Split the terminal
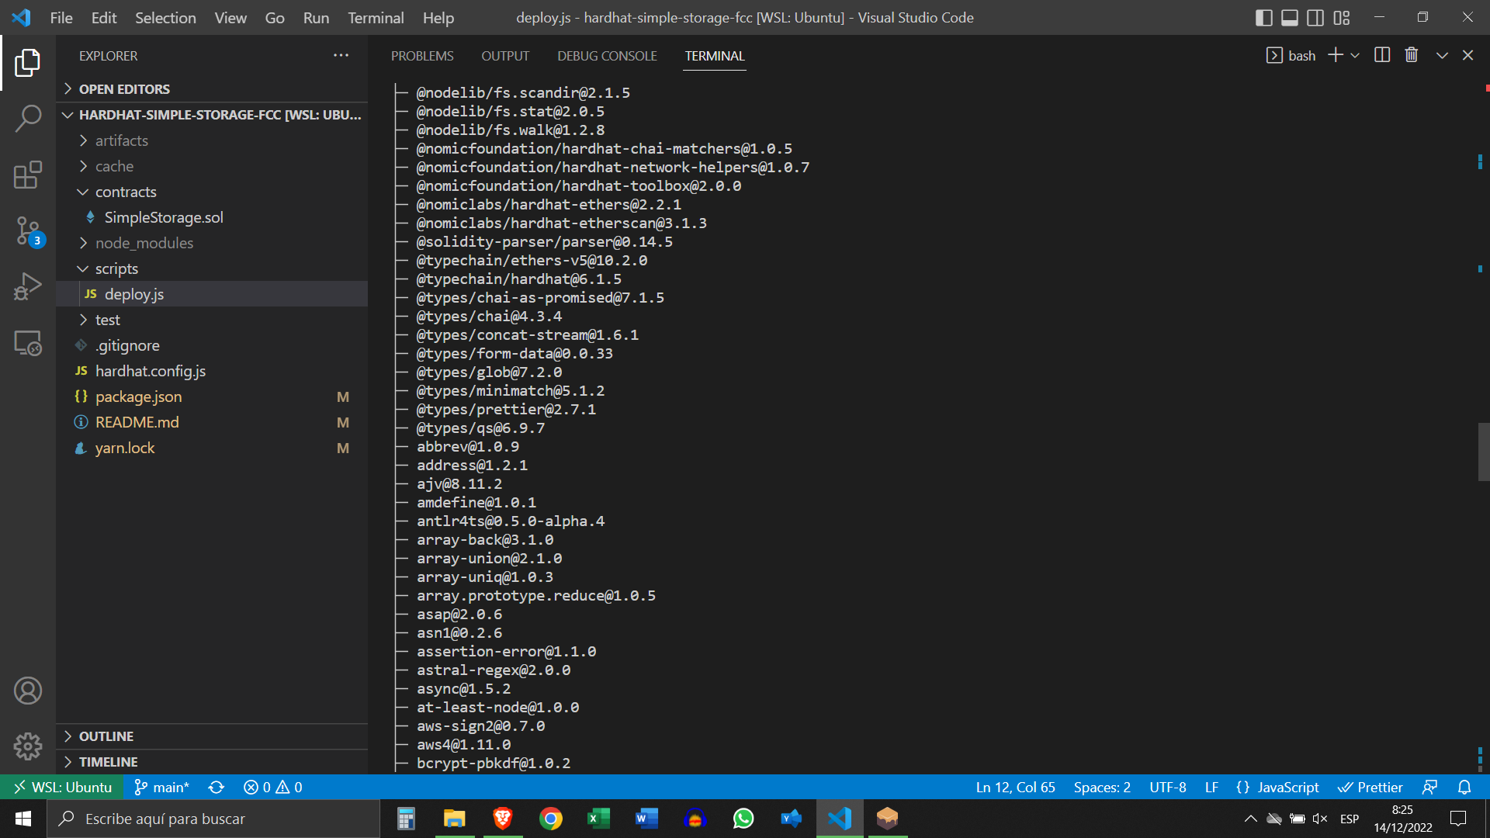The height and width of the screenshot is (838, 1490). [x=1382, y=54]
